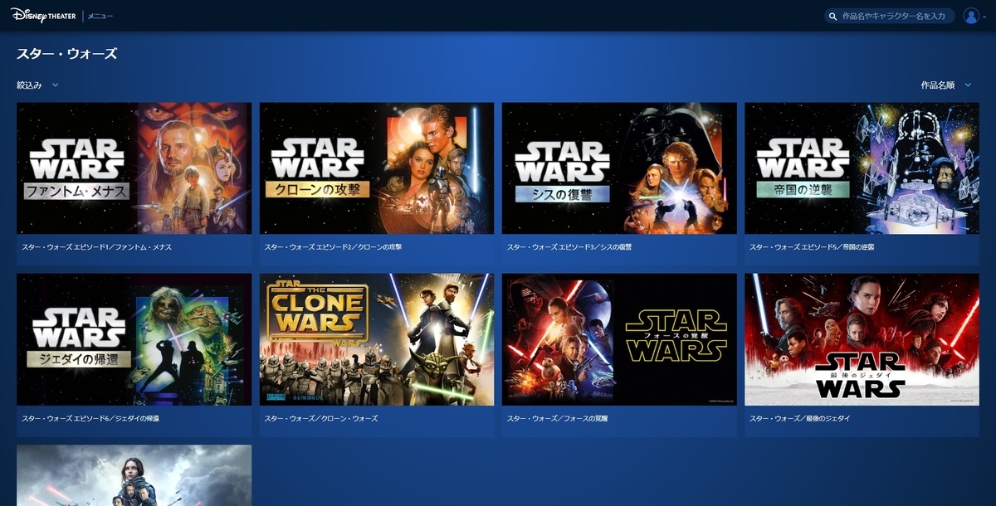This screenshot has height=506, width=996.
Task: Open the クローンの攻撃 poster thumbnail
Action: [x=377, y=168]
